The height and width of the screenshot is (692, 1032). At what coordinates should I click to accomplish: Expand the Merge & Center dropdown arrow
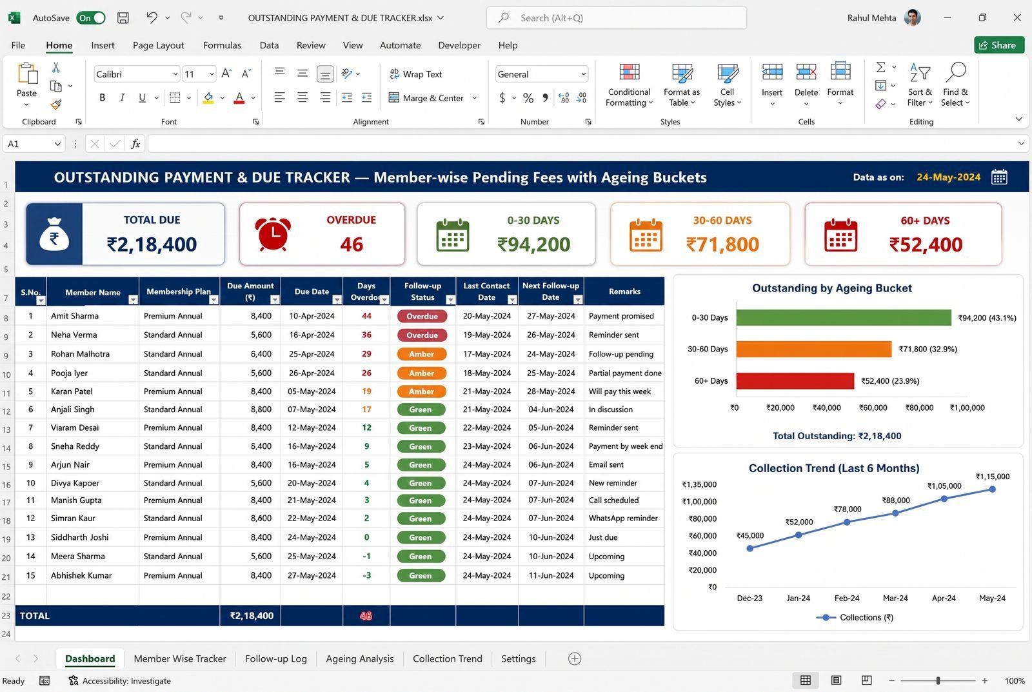click(x=475, y=98)
